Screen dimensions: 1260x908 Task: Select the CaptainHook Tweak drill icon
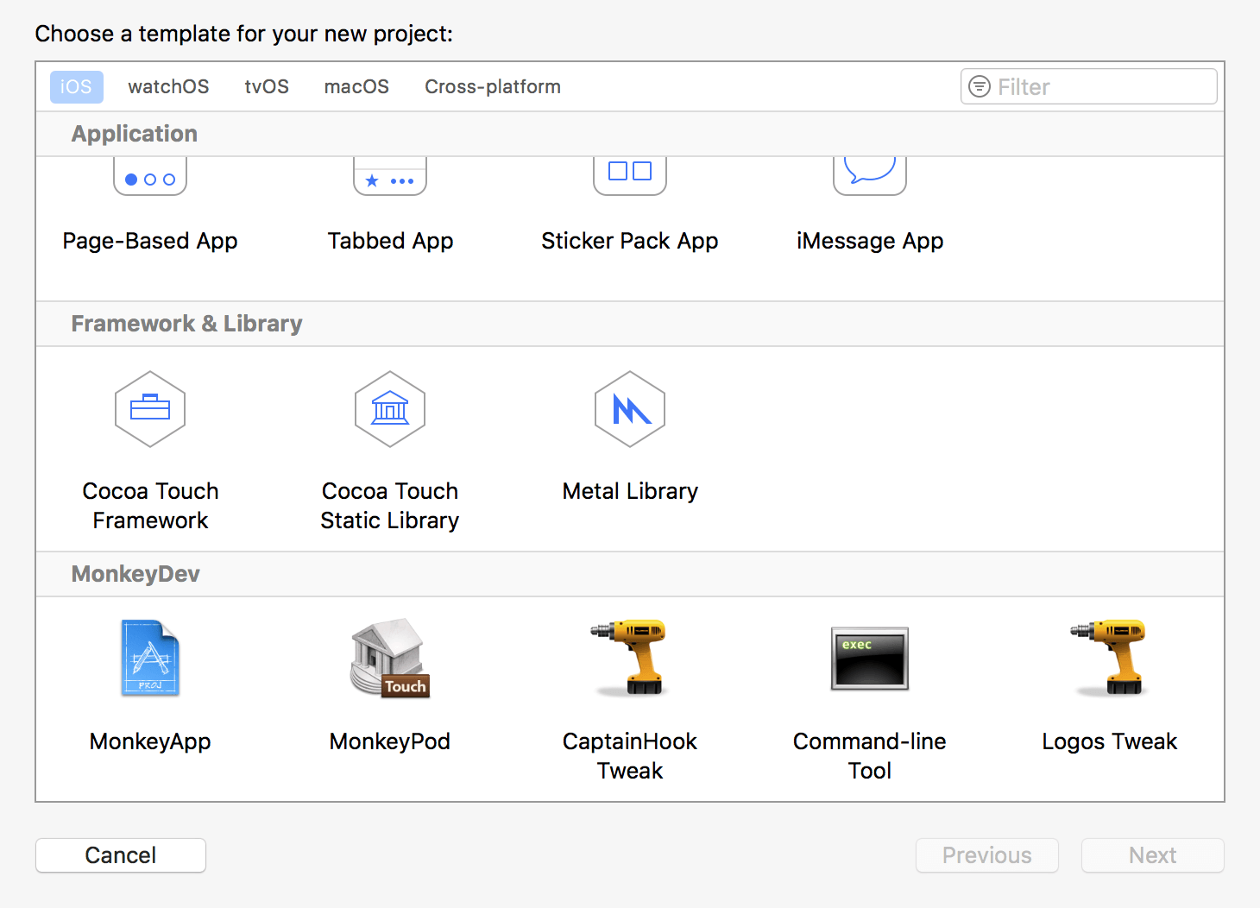(630, 658)
